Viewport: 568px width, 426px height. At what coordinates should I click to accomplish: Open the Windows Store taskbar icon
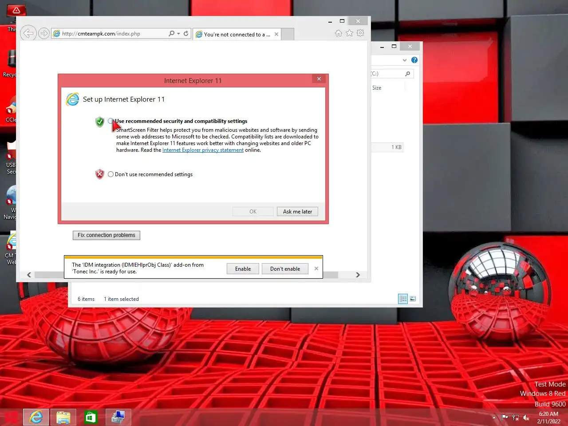(x=91, y=417)
